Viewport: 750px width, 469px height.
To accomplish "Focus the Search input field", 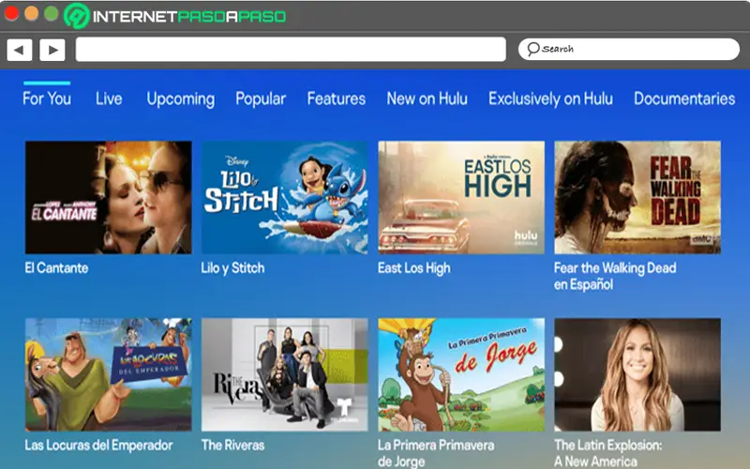I will 629,50.
